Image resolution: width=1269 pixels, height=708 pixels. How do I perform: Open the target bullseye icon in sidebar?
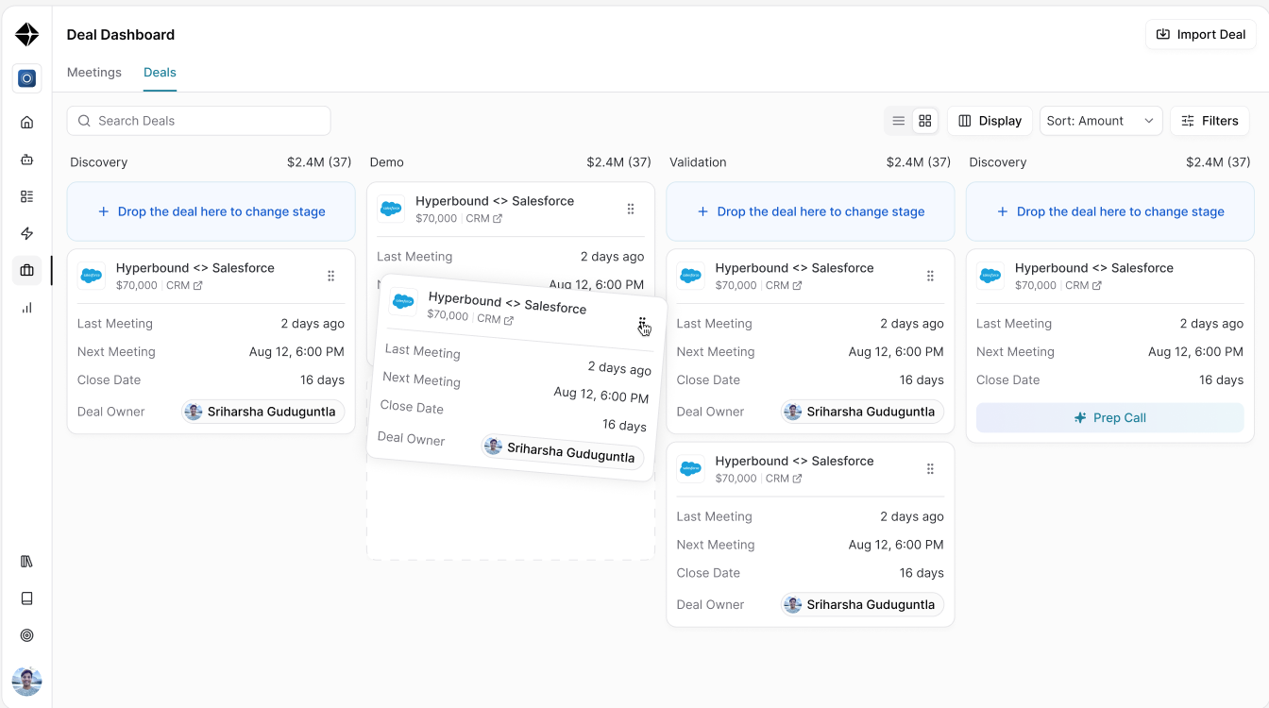tap(26, 635)
